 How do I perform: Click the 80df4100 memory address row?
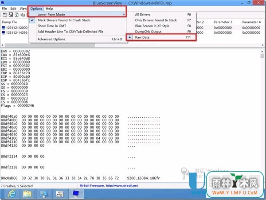(80, 138)
